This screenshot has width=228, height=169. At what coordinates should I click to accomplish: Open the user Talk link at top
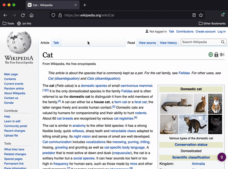171,32
